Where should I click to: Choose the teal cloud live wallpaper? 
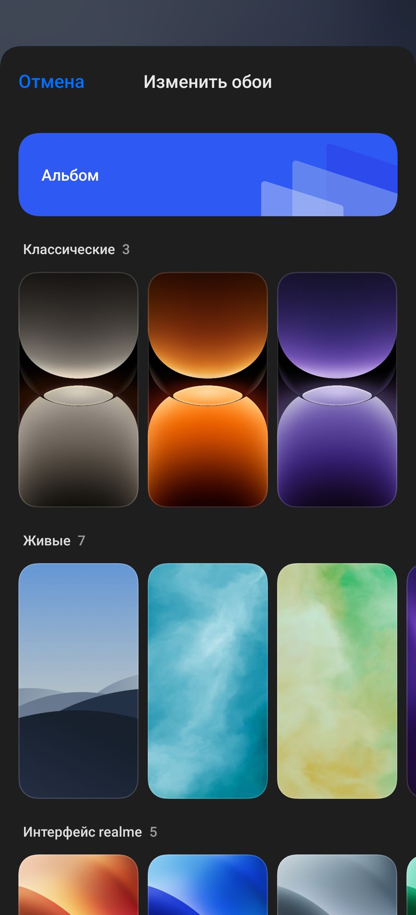(208, 681)
